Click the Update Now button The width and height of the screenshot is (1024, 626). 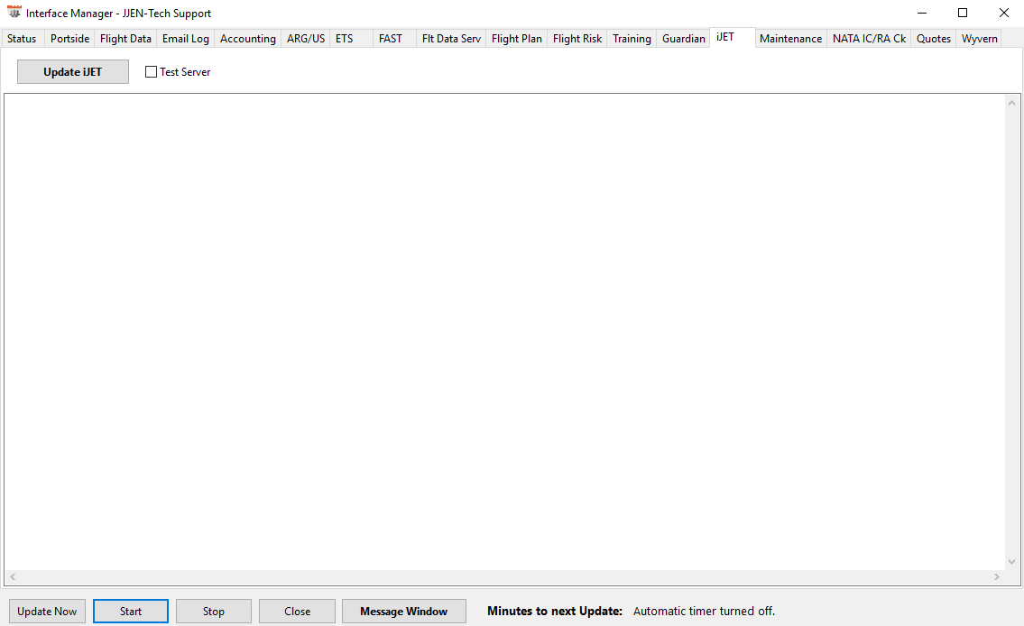pos(47,611)
